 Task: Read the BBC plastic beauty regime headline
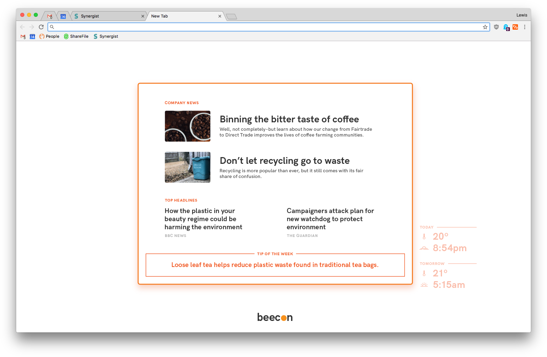[203, 219]
